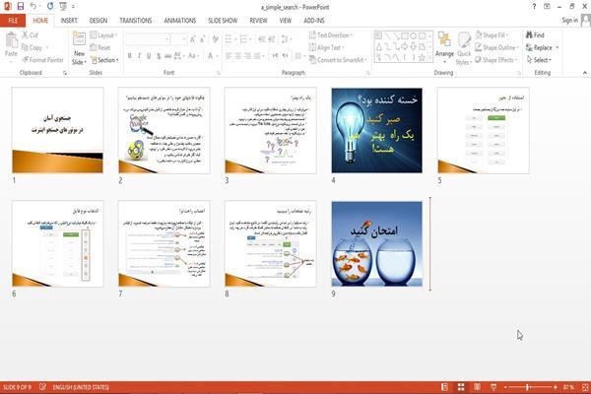
Task: Switch to the DESIGN tab
Action: [98, 21]
